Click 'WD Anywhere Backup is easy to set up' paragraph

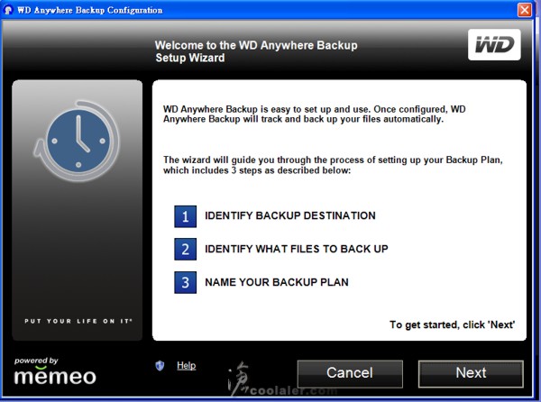tap(315, 114)
